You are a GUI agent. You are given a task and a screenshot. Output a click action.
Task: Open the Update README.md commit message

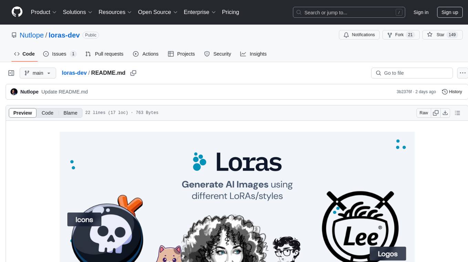click(64, 92)
